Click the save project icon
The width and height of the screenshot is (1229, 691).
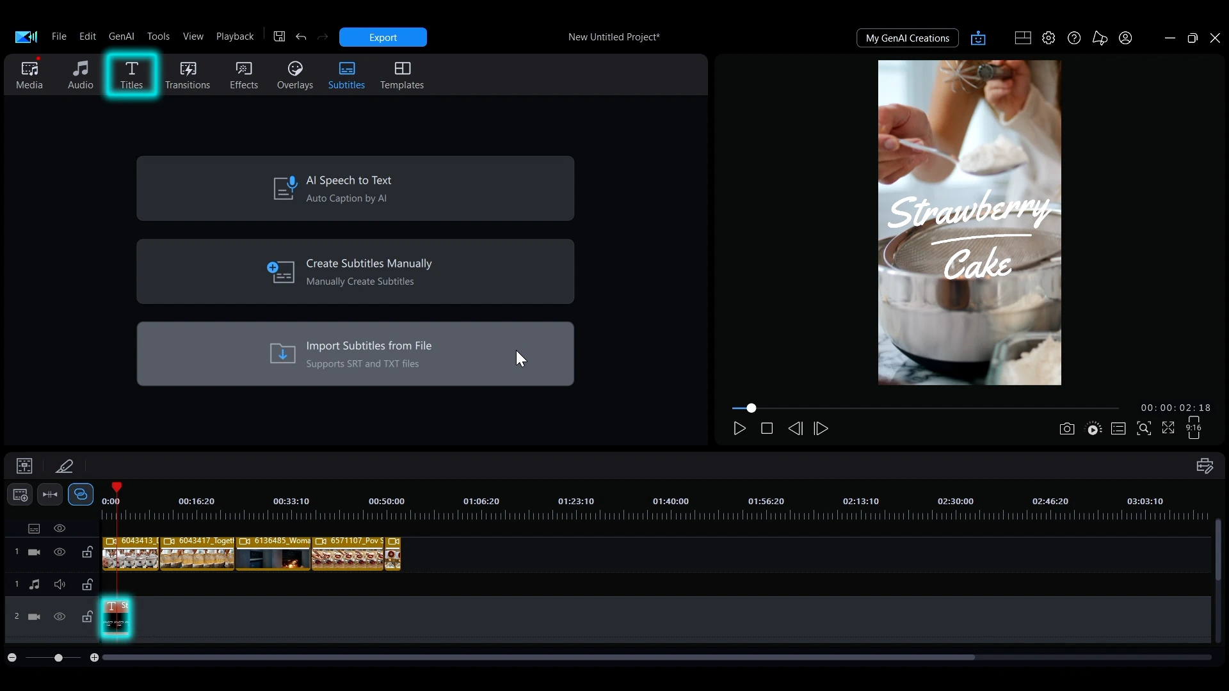coord(279,36)
